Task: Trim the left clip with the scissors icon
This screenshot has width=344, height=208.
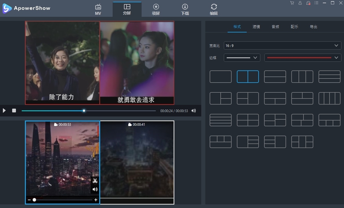Action: [95, 181]
